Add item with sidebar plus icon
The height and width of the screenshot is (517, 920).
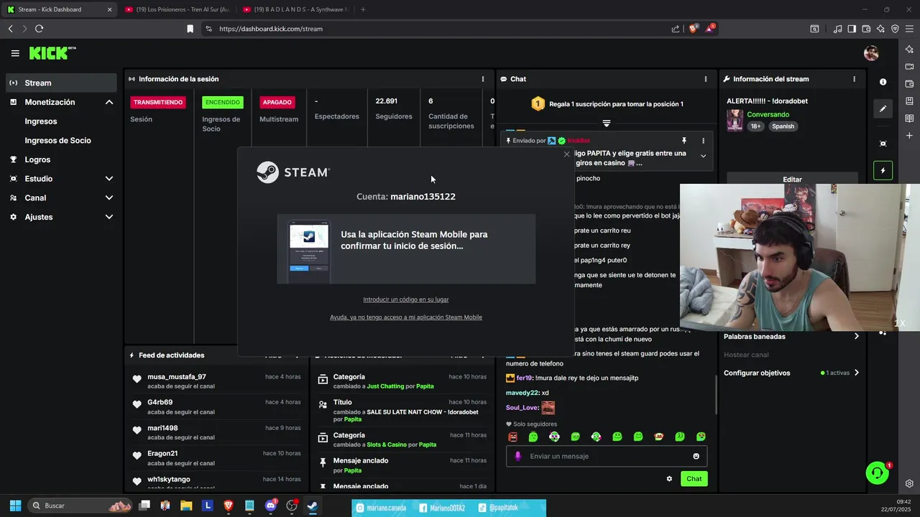pos(910,135)
